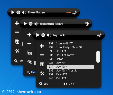Stop Joy Türk with the round button
113x95 pixels.
(43, 35)
